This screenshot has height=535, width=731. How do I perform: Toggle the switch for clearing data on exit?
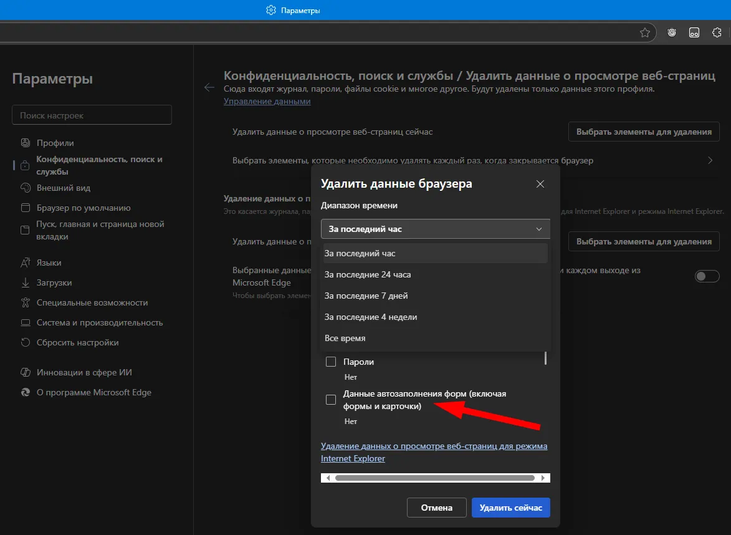click(707, 276)
